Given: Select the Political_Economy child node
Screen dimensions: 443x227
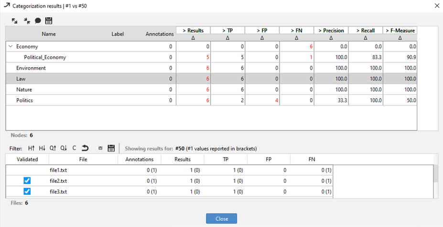Looking at the screenshot, I should click(x=45, y=57).
